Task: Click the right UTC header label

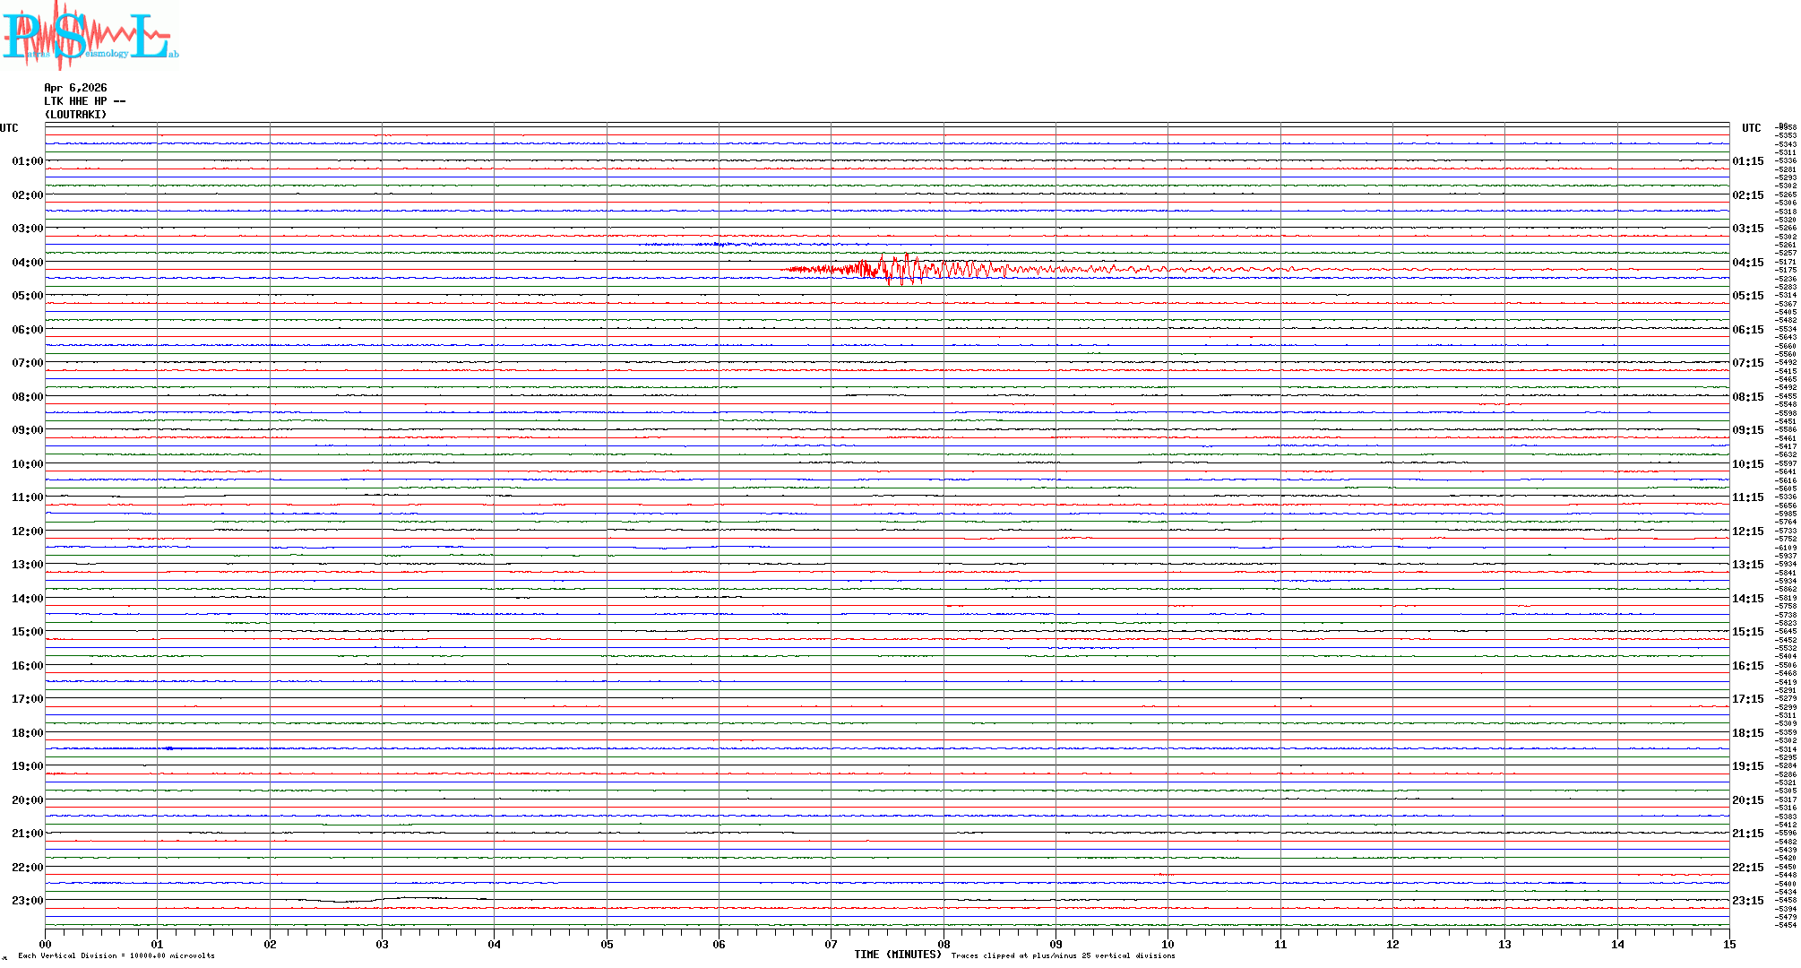Action: pyautogui.click(x=1751, y=128)
